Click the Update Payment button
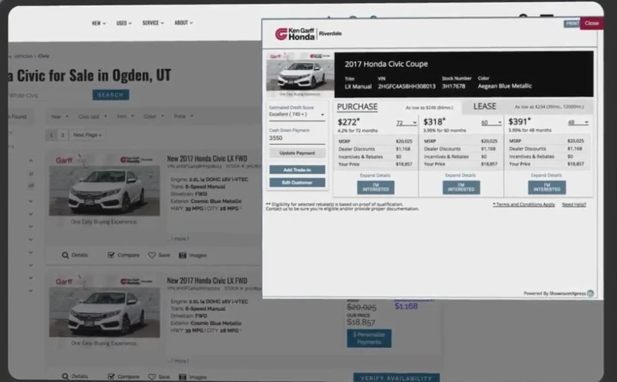Image resolution: width=617 pixels, height=382 pixels. point(297,153)
